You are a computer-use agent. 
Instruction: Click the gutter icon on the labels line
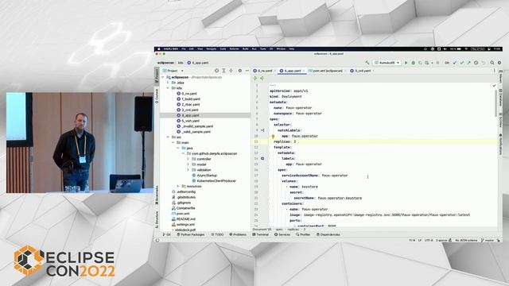(262, 159)
